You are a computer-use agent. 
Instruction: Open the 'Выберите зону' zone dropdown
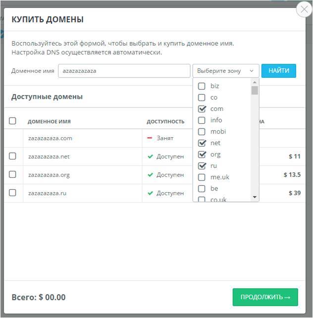pos(225,71)
